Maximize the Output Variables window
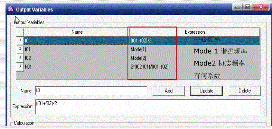Viewport: 272px width, 129px height. click(x=248, y=7)
